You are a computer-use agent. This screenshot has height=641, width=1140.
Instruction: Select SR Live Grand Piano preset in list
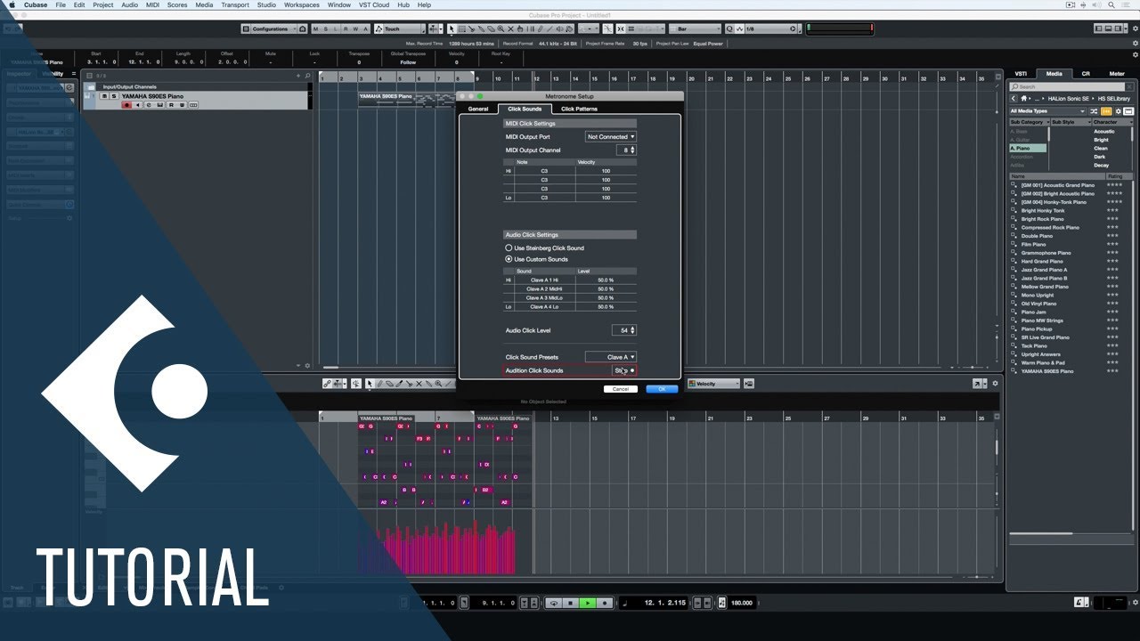[x=1045, y=337]
